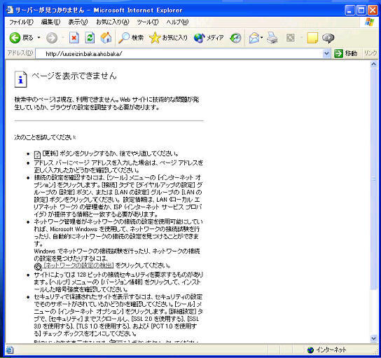
Task: Click the vertical scrollbar thumb
Action: (x=373, y=179)
